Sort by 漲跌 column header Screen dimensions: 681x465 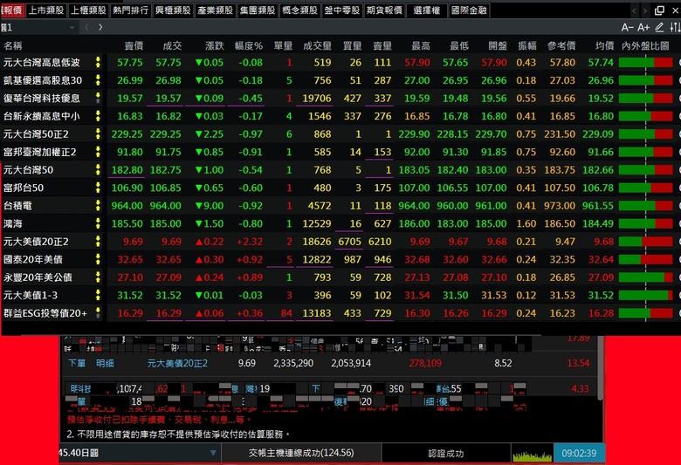(x=214, y=45)
